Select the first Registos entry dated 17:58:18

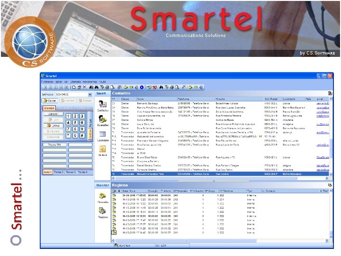(220, 195)
